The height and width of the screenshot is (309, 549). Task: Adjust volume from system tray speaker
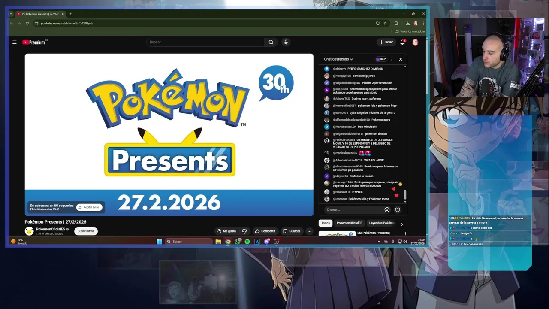405,242
